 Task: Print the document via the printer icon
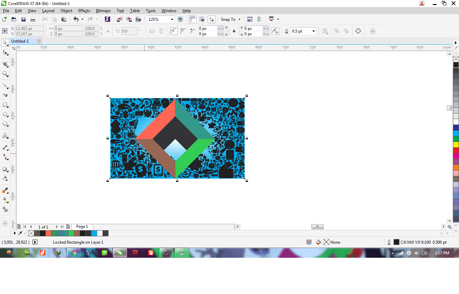click(33, 19)
